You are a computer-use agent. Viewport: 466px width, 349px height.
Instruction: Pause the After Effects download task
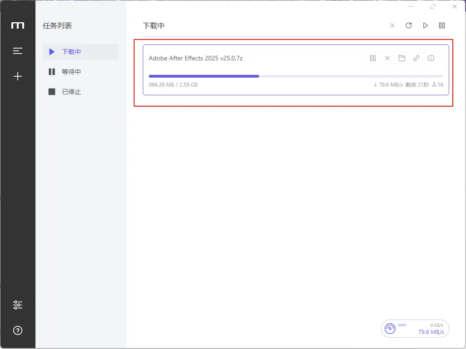tap(373, 58)
